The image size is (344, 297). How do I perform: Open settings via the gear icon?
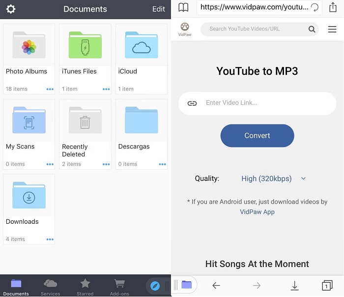pyautogui.click(x=10, y=9)
